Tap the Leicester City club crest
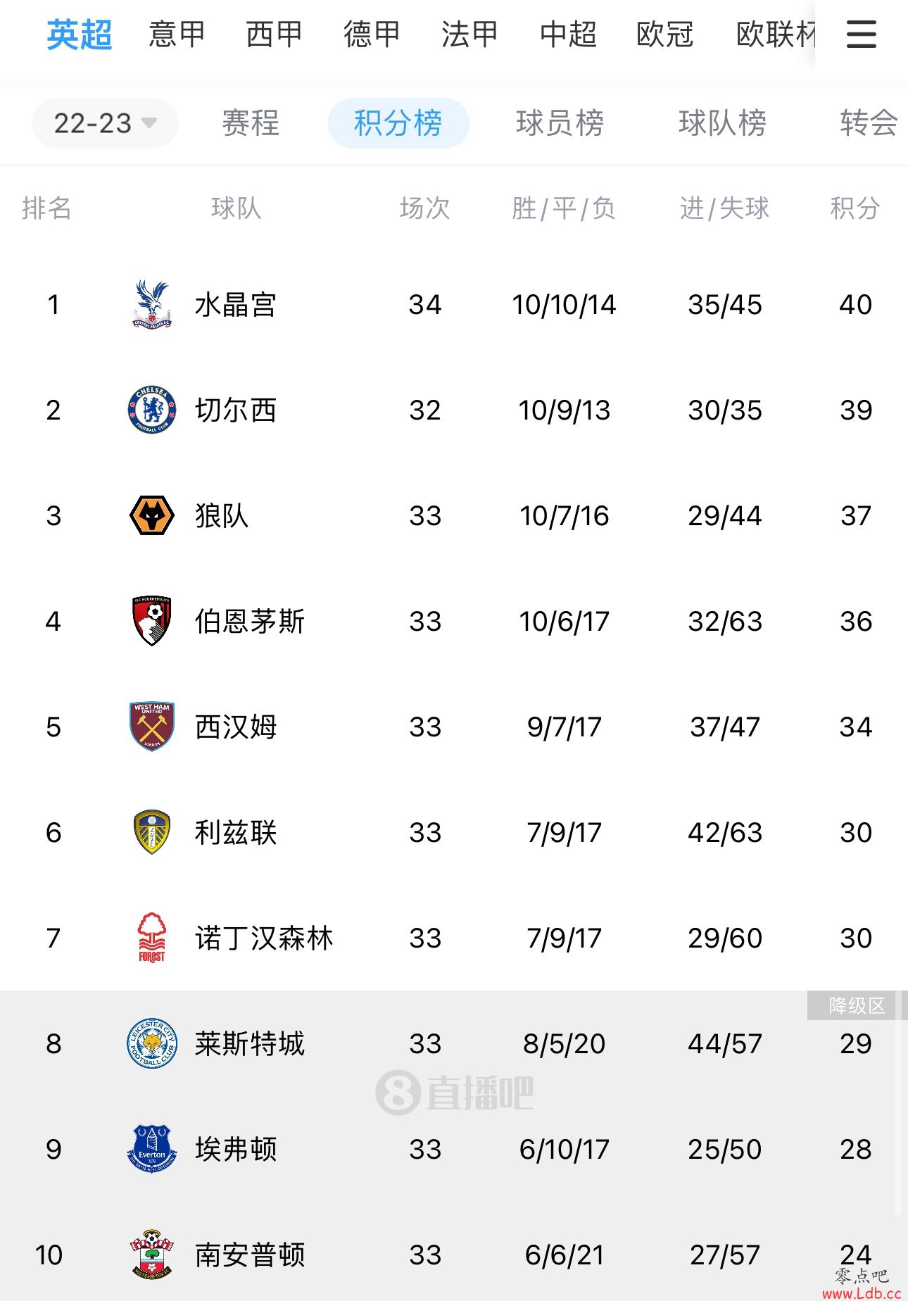This screenshot has height=1301, width=908. 152,1043
